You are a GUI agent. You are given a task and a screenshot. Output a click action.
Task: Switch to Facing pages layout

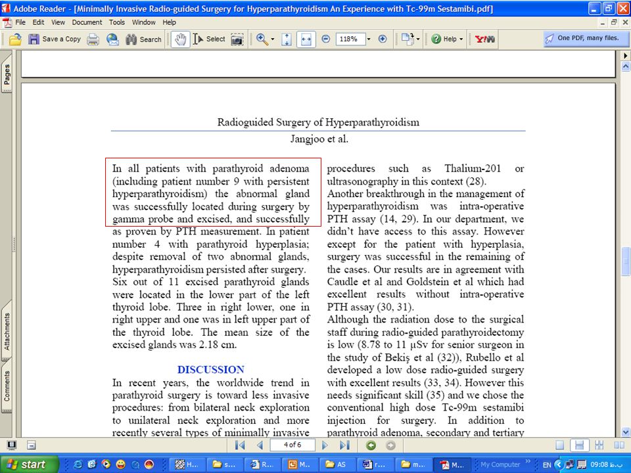(x=619, y=445)
